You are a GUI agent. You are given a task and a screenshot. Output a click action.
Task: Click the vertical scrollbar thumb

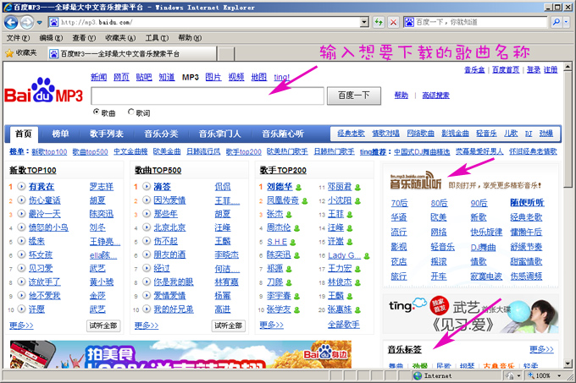[x=568, y=130]
